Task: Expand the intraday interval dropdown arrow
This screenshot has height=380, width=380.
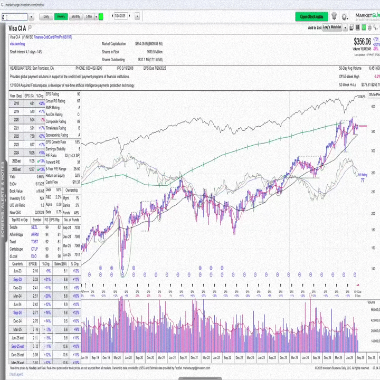Action: 96,17
